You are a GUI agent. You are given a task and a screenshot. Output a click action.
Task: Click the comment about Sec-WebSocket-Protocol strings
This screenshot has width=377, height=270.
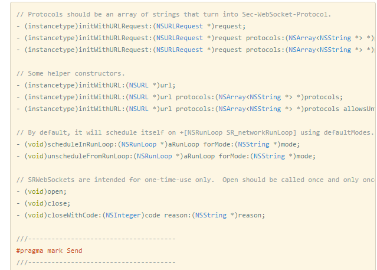point(173,14)
